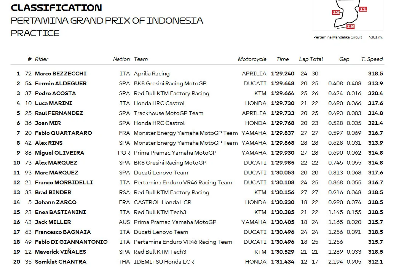Screen dimensions: 396x267
Task: Click the CLASSIFICATION heading
Action: pos(56,8)
